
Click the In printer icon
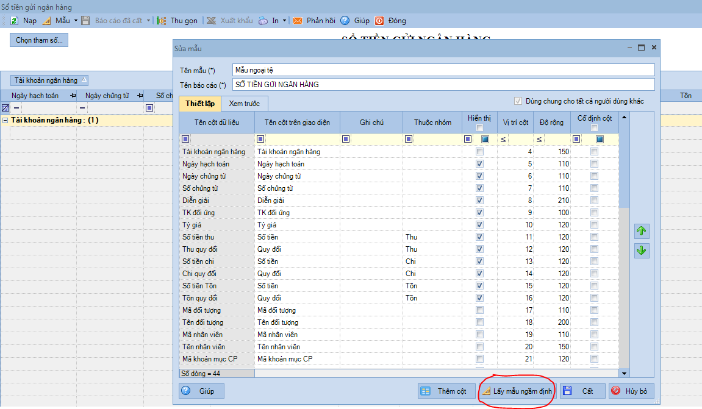[x=263, y=21]
